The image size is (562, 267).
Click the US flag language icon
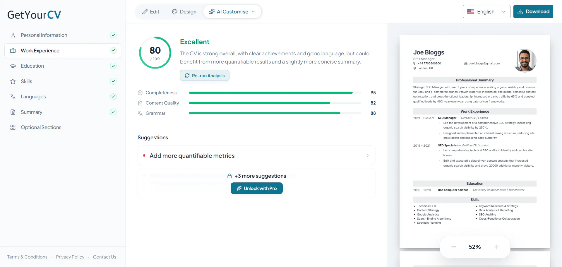click(470, 12)
